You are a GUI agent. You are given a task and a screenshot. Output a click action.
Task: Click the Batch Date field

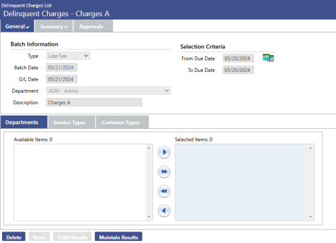[x=62, y=67]
